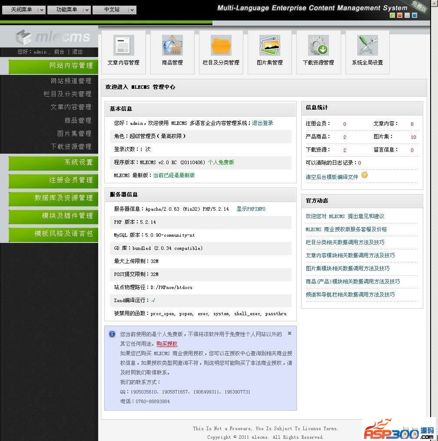Open 商品(产品)模块相关数据调用方法及技巧 link
This screenshot has height=441, width=438.
pos(353,281)
